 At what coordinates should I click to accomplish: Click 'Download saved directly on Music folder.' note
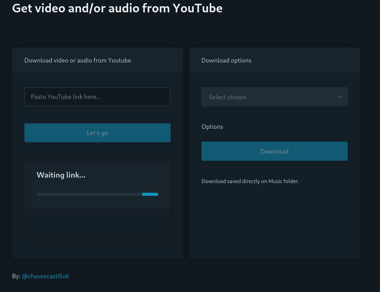point(250,181)
